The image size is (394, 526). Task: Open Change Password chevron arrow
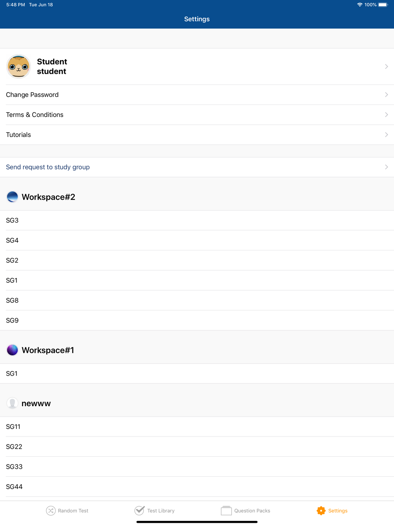coord(387,95)
